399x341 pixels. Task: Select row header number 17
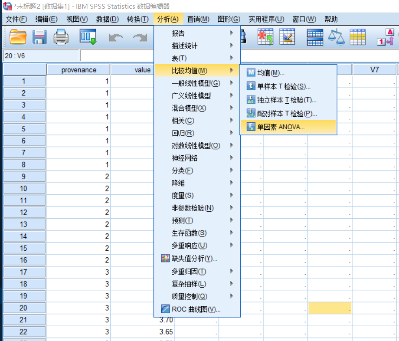click(x=24, y=272)
